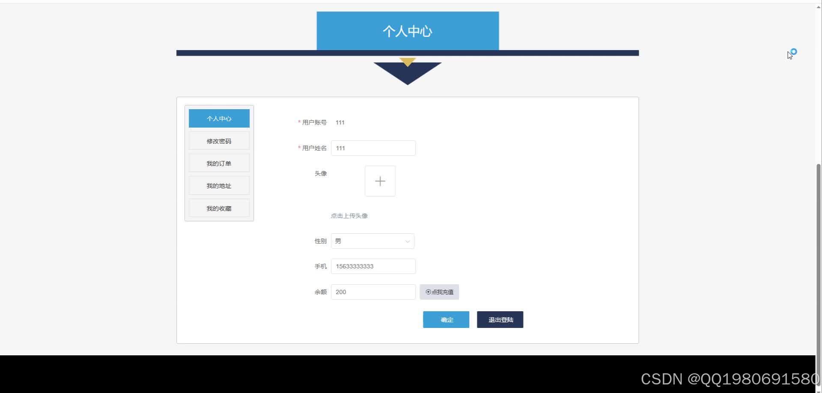
Task: Open the 个人中心 sidebar menu item
Action: pyautogui.click(x=219, y=119)
